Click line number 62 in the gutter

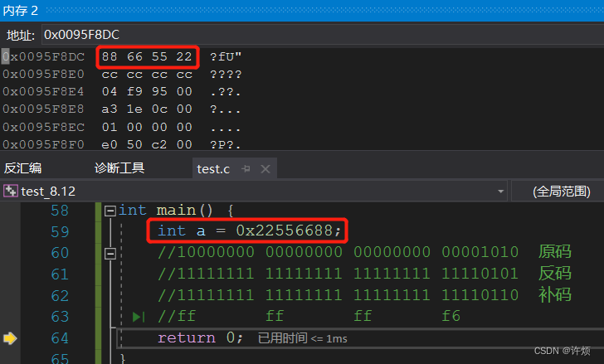tap(60, 295)
